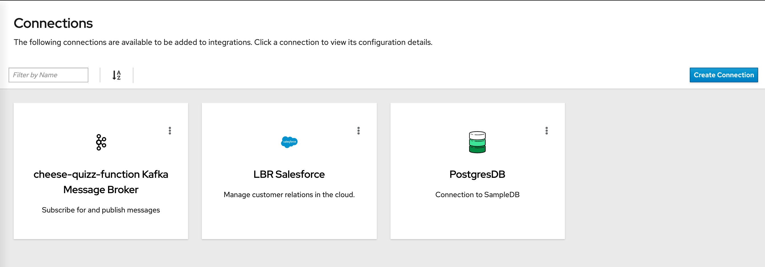765x267 pixels.
Task: Click the Salesforce cloud logo
Action: click(x=289, y=142)
